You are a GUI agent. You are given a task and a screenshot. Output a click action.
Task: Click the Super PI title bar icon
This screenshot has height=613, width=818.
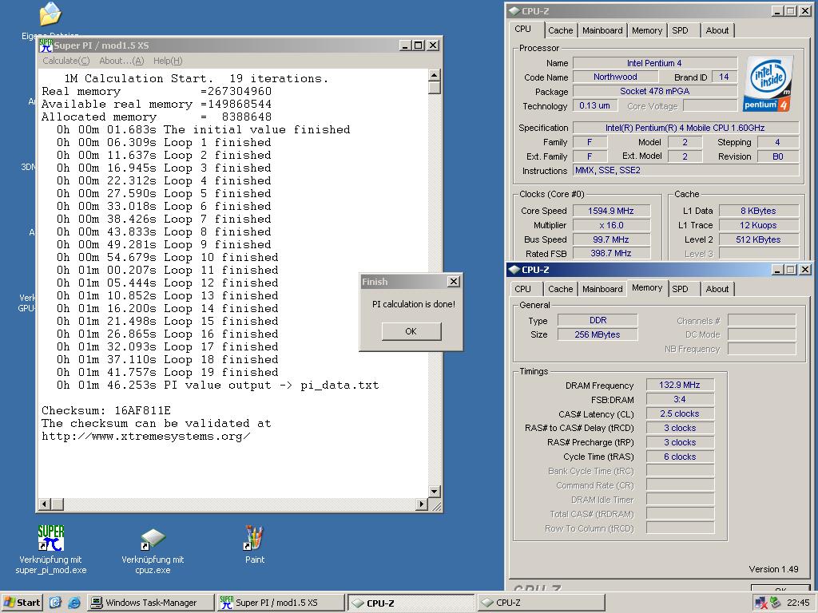point(46,45)
